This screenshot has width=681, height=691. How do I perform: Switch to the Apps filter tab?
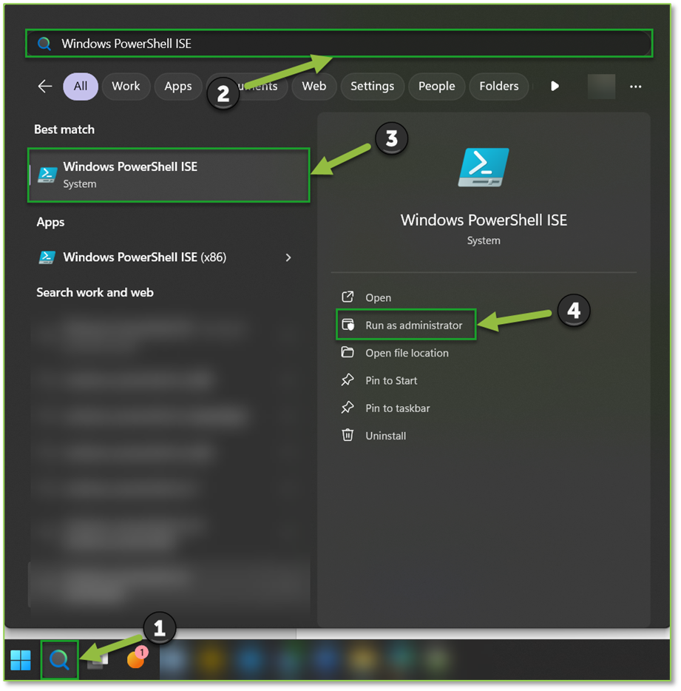point(177,86)
